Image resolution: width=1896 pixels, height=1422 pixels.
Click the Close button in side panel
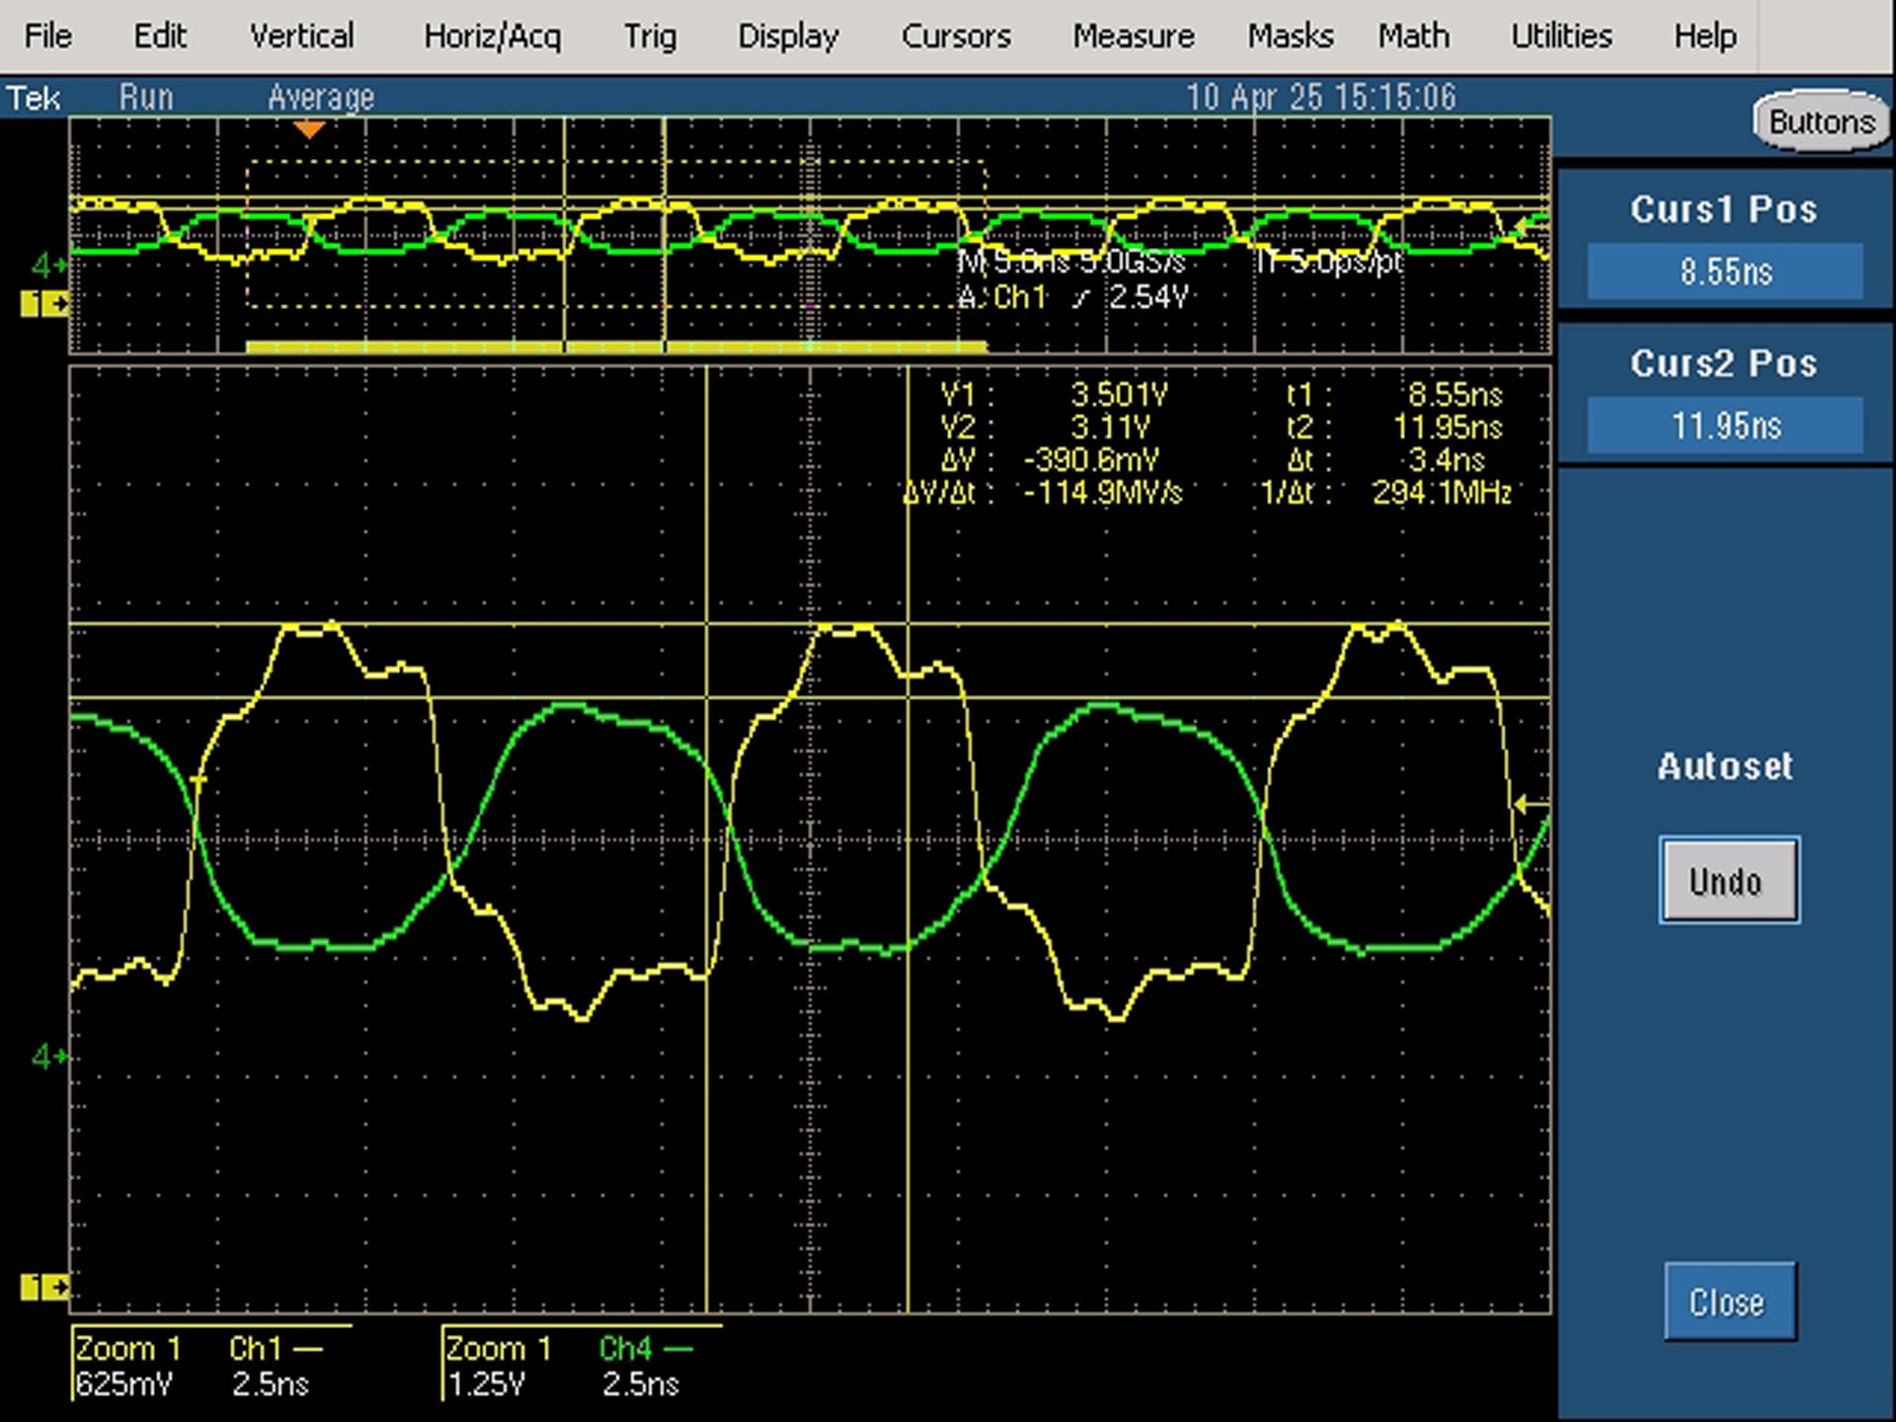pyautogui.click(x=1728, y=1302)
